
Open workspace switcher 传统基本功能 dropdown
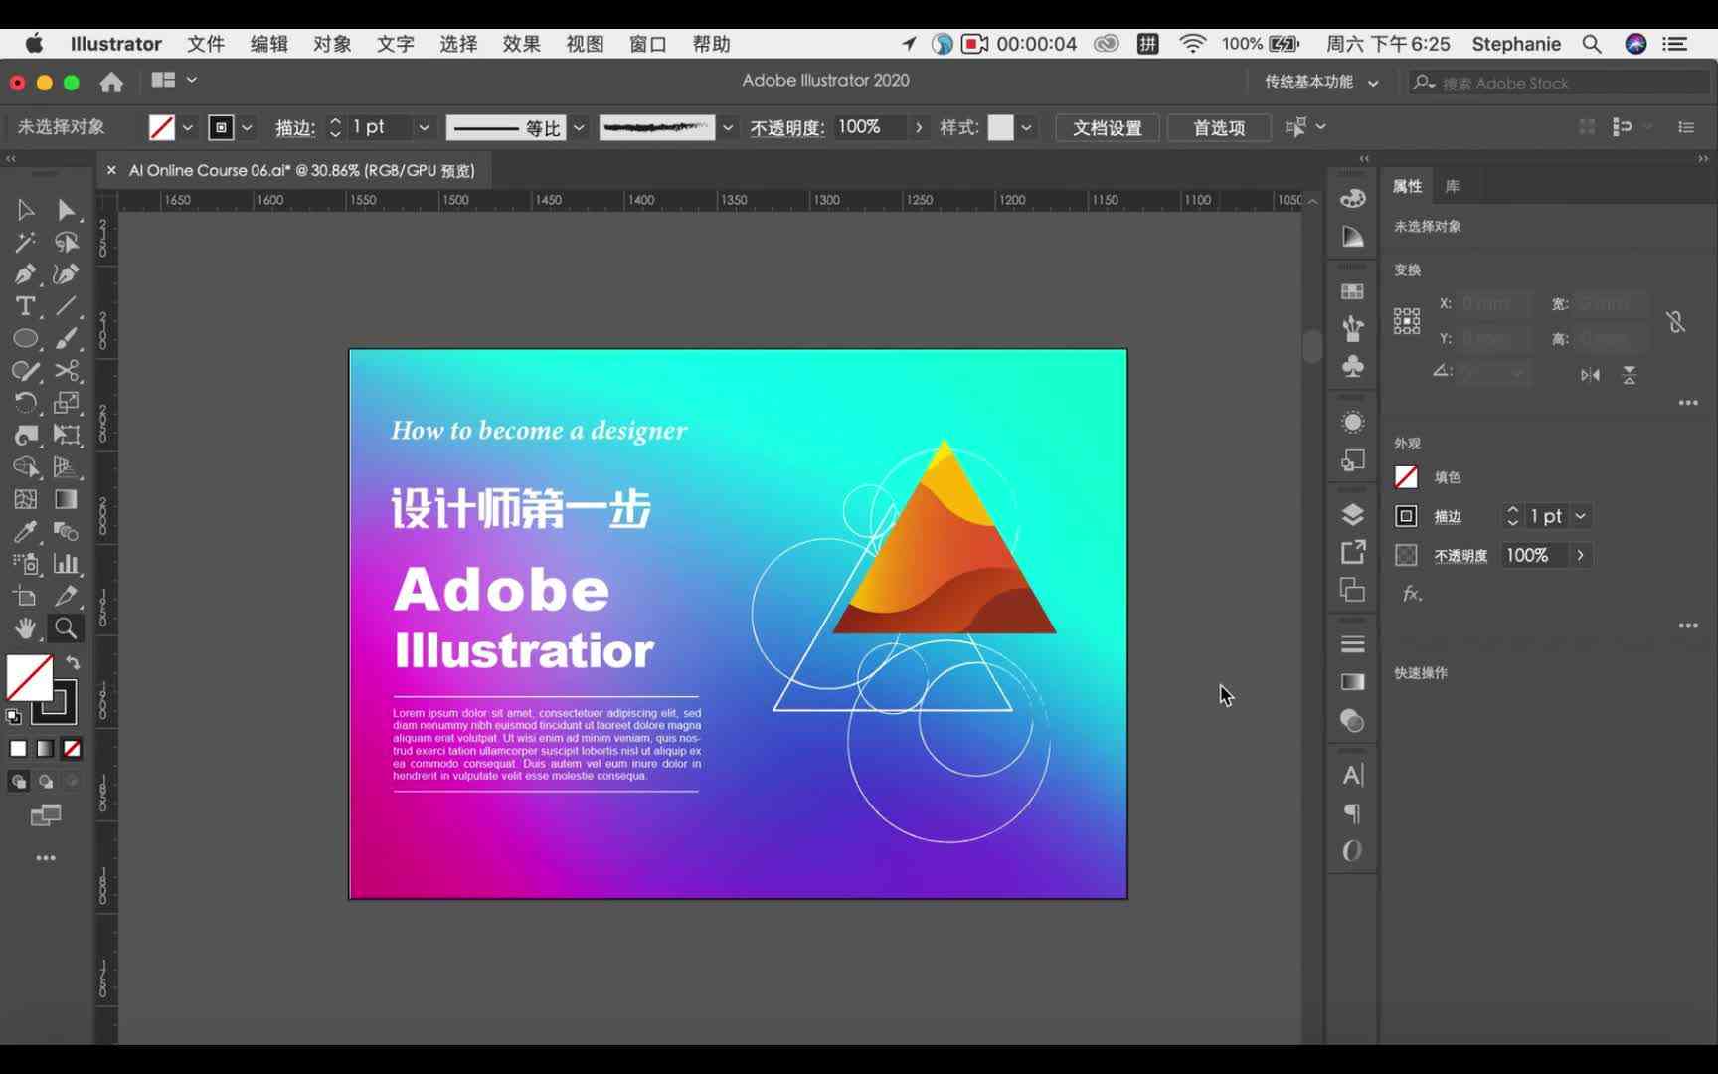1321,82
